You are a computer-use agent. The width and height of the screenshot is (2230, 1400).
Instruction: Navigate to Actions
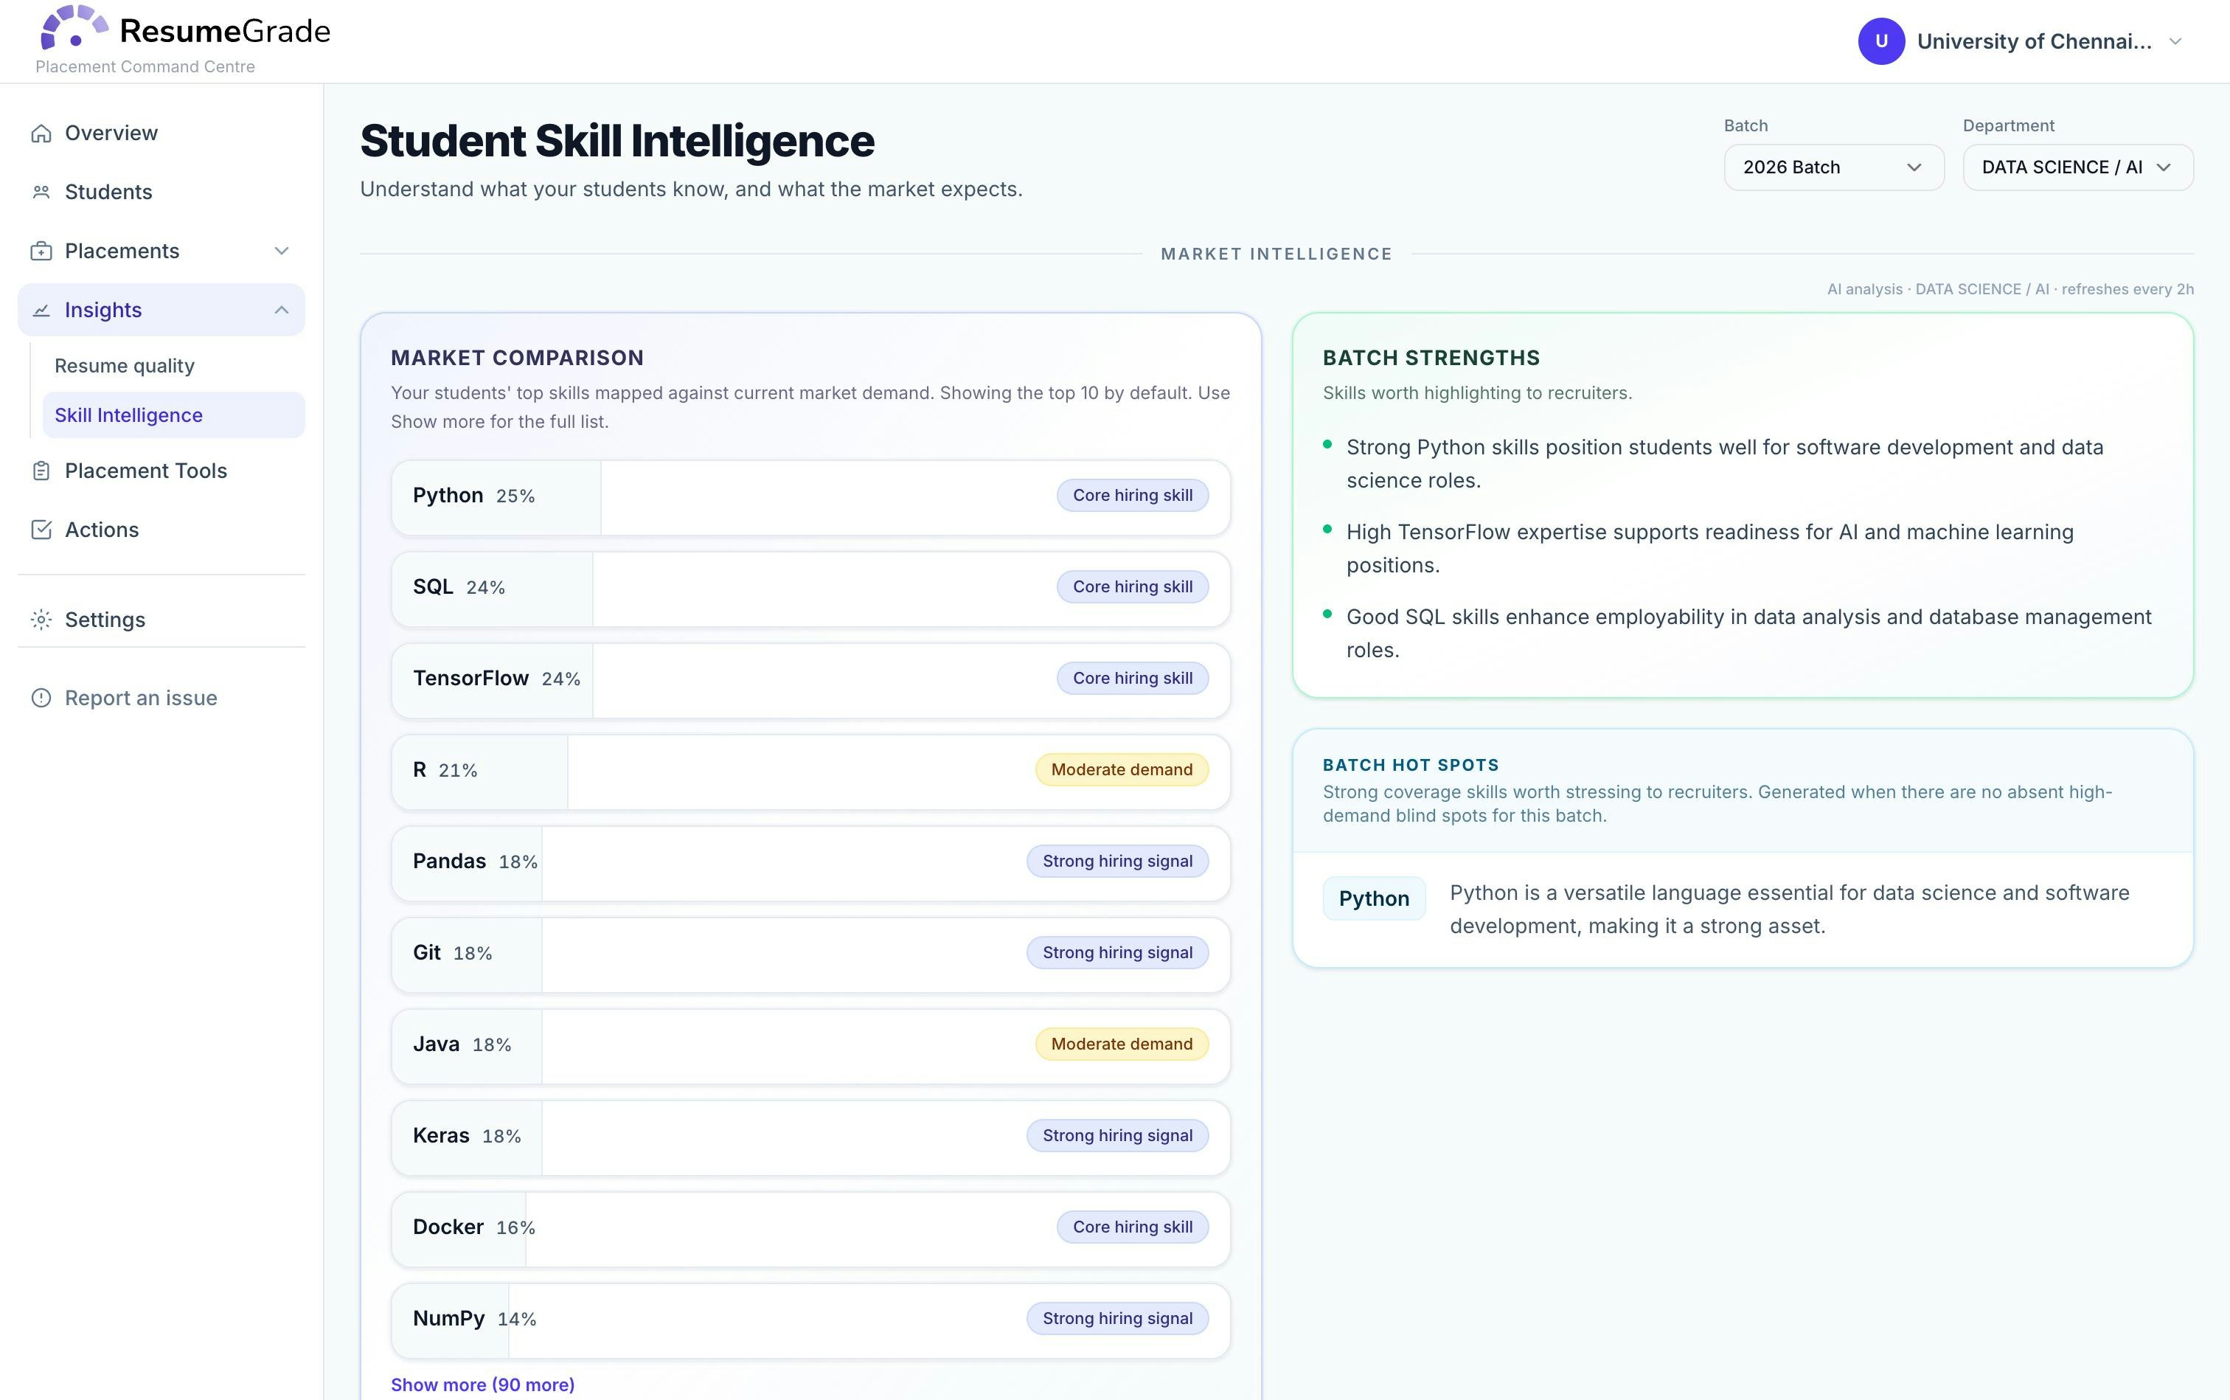161,530
